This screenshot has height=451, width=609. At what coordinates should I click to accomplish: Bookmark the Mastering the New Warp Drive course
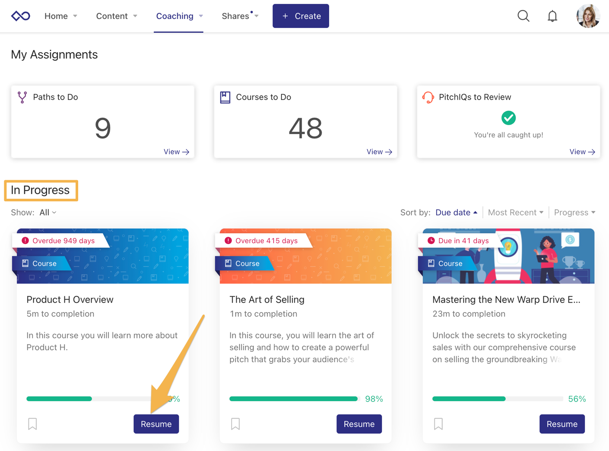pos(438,424)
